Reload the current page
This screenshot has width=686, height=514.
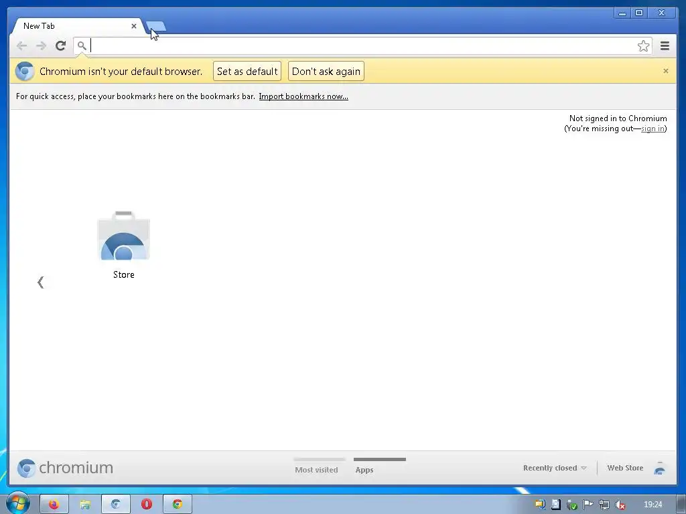pyautogui.click(x=61, y=46)
